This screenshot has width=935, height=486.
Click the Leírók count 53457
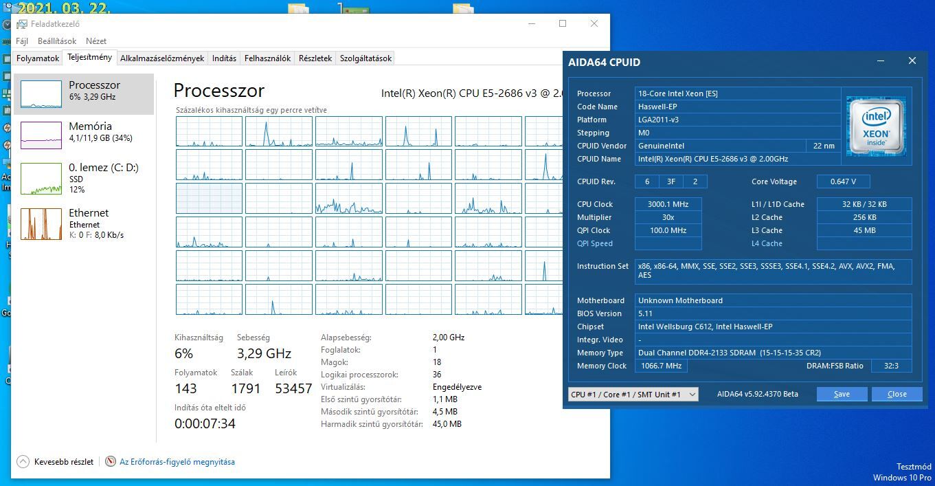pos(293,388)
